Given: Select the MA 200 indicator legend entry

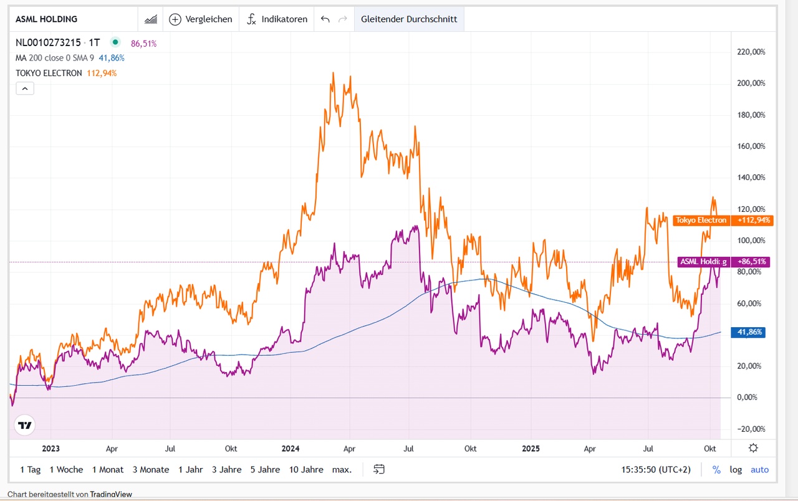Looking at the screenshot, I should click(55, 58).
